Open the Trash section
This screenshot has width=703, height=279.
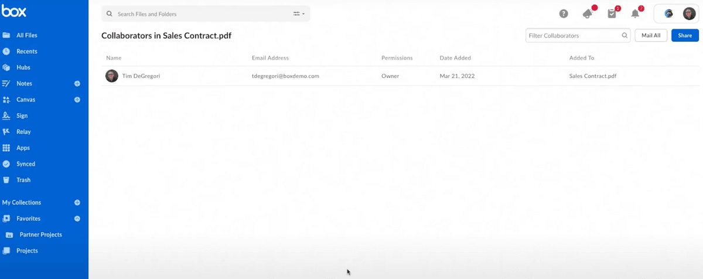(x=23, y=180)
